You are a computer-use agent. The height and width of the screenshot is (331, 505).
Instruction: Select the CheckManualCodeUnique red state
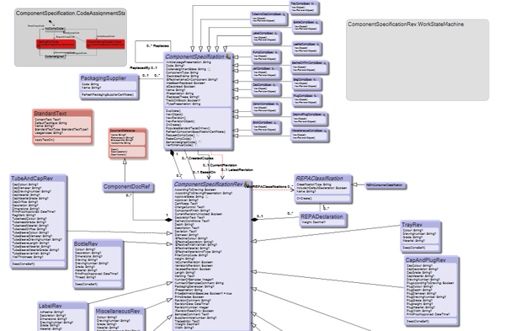pos(105,44)
